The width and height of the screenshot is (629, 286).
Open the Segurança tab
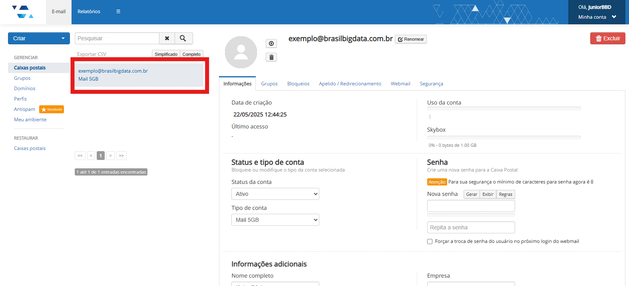pos(431,84)
